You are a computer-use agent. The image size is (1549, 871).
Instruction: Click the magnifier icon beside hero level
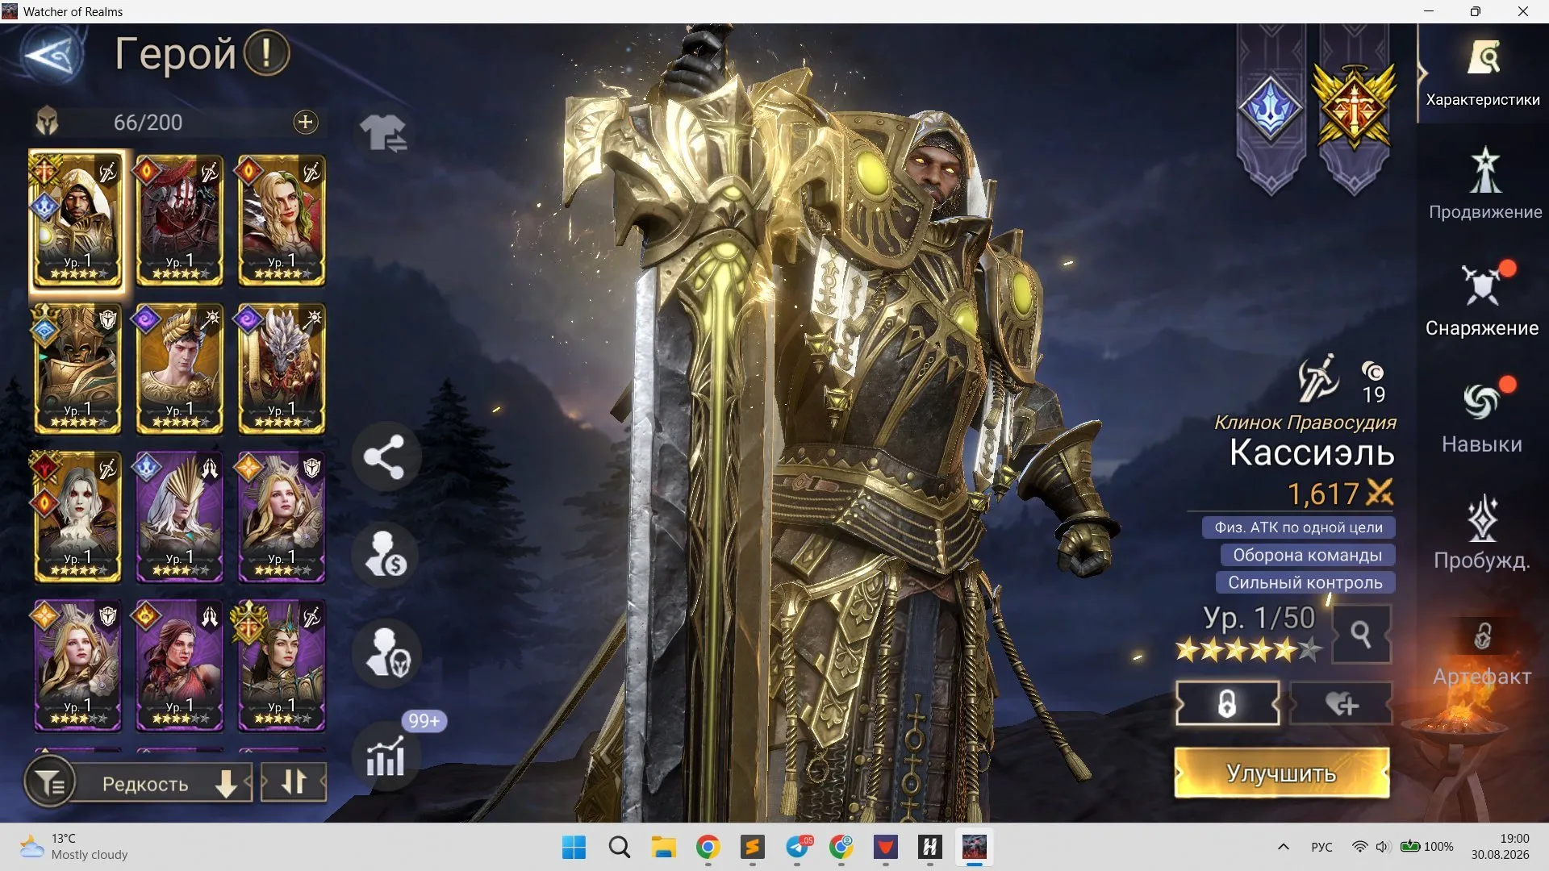pyautogui.click(x=1361, y=635)
